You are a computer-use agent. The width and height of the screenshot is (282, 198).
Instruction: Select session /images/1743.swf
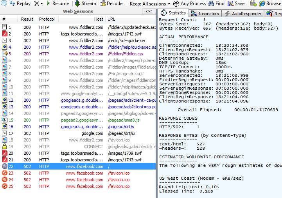click(x=78, y=160)
